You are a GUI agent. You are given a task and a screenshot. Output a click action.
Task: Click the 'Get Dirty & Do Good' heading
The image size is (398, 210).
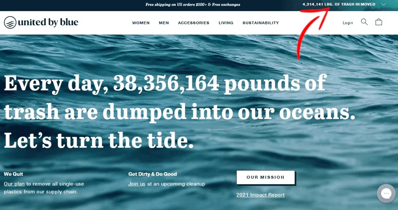point(153,174)
